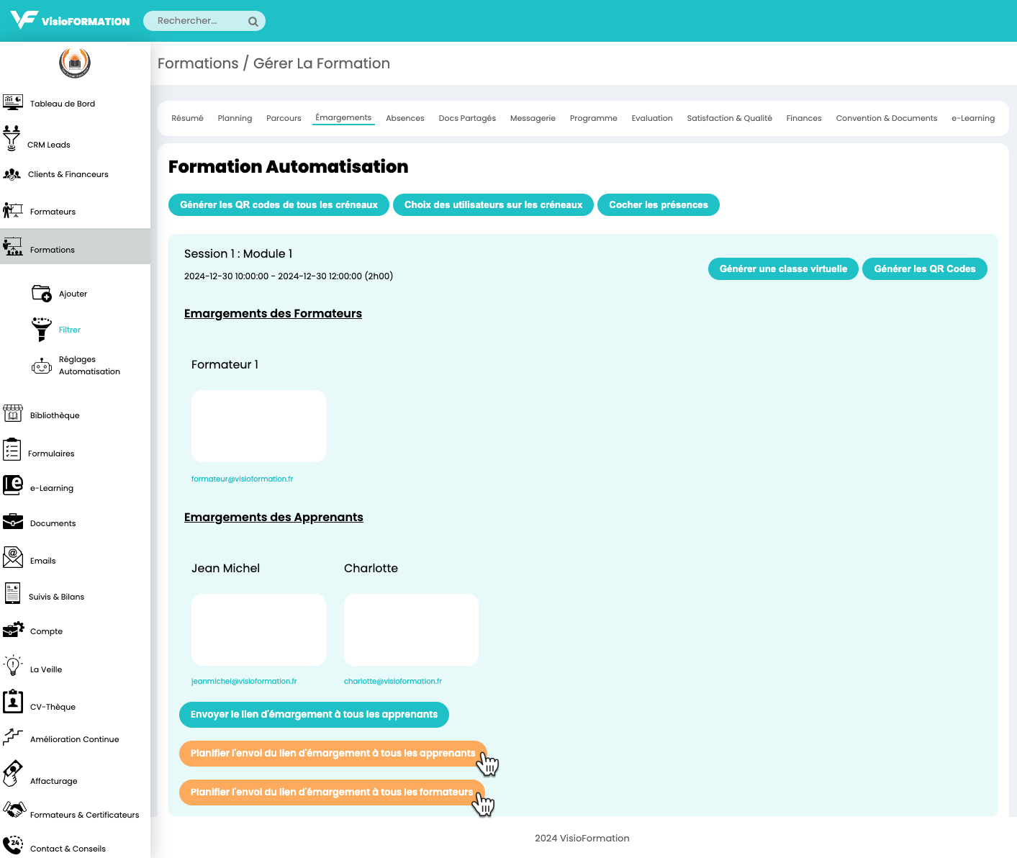Select the Émargements tab
The image size is (1017, 858).
tap(343, 117)
